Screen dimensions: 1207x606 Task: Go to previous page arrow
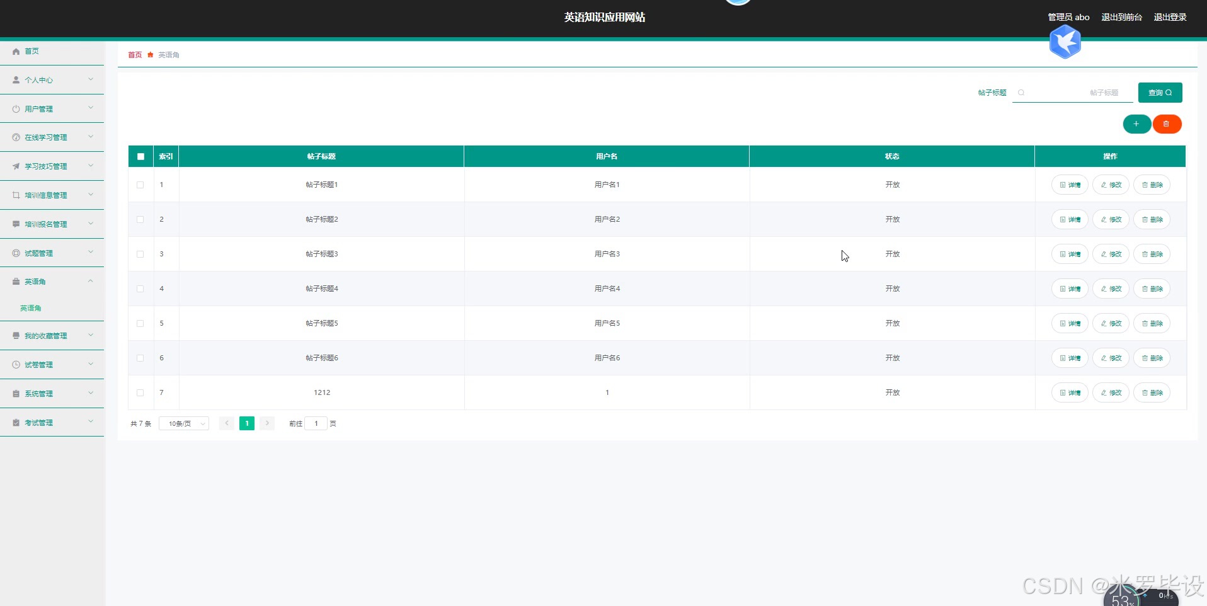[x=227, y=423]
